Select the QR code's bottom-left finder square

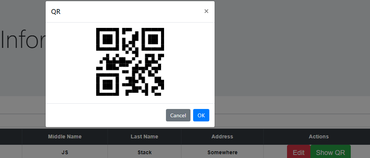click(x=107, y=84)
